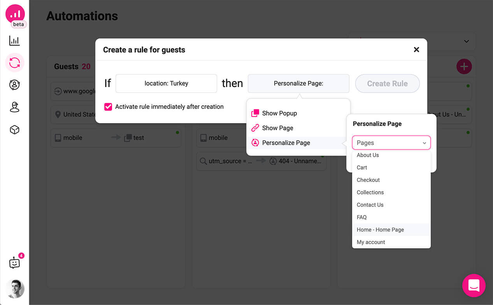
Task: Expand the top-right dropdown chevron behind dialog
Action: tap(467, 41)
